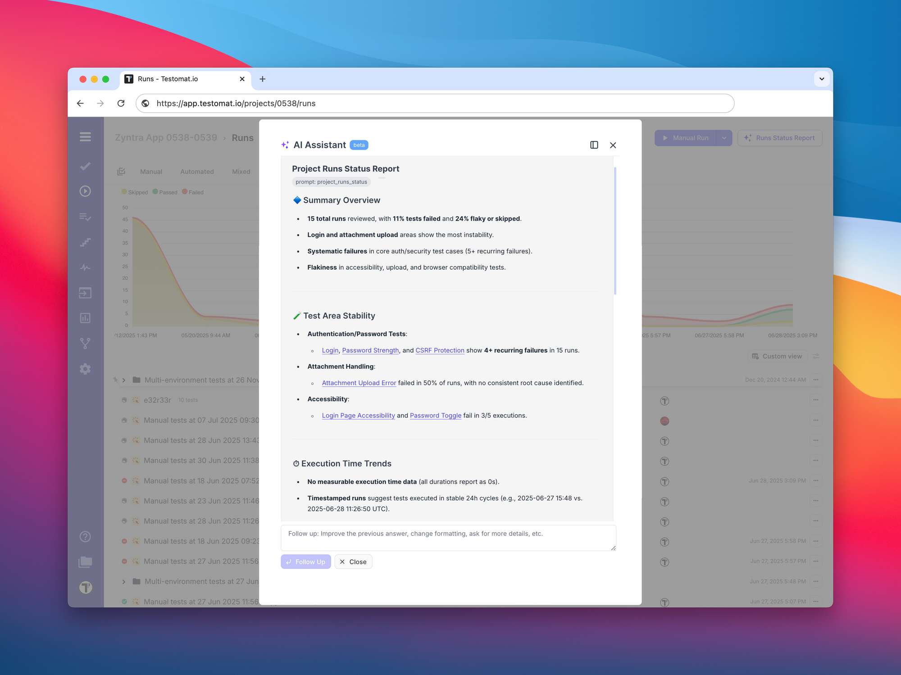Close the AI Assistant dialog with the X
This screenshot has height=675, width=901.
click(613, 145)
